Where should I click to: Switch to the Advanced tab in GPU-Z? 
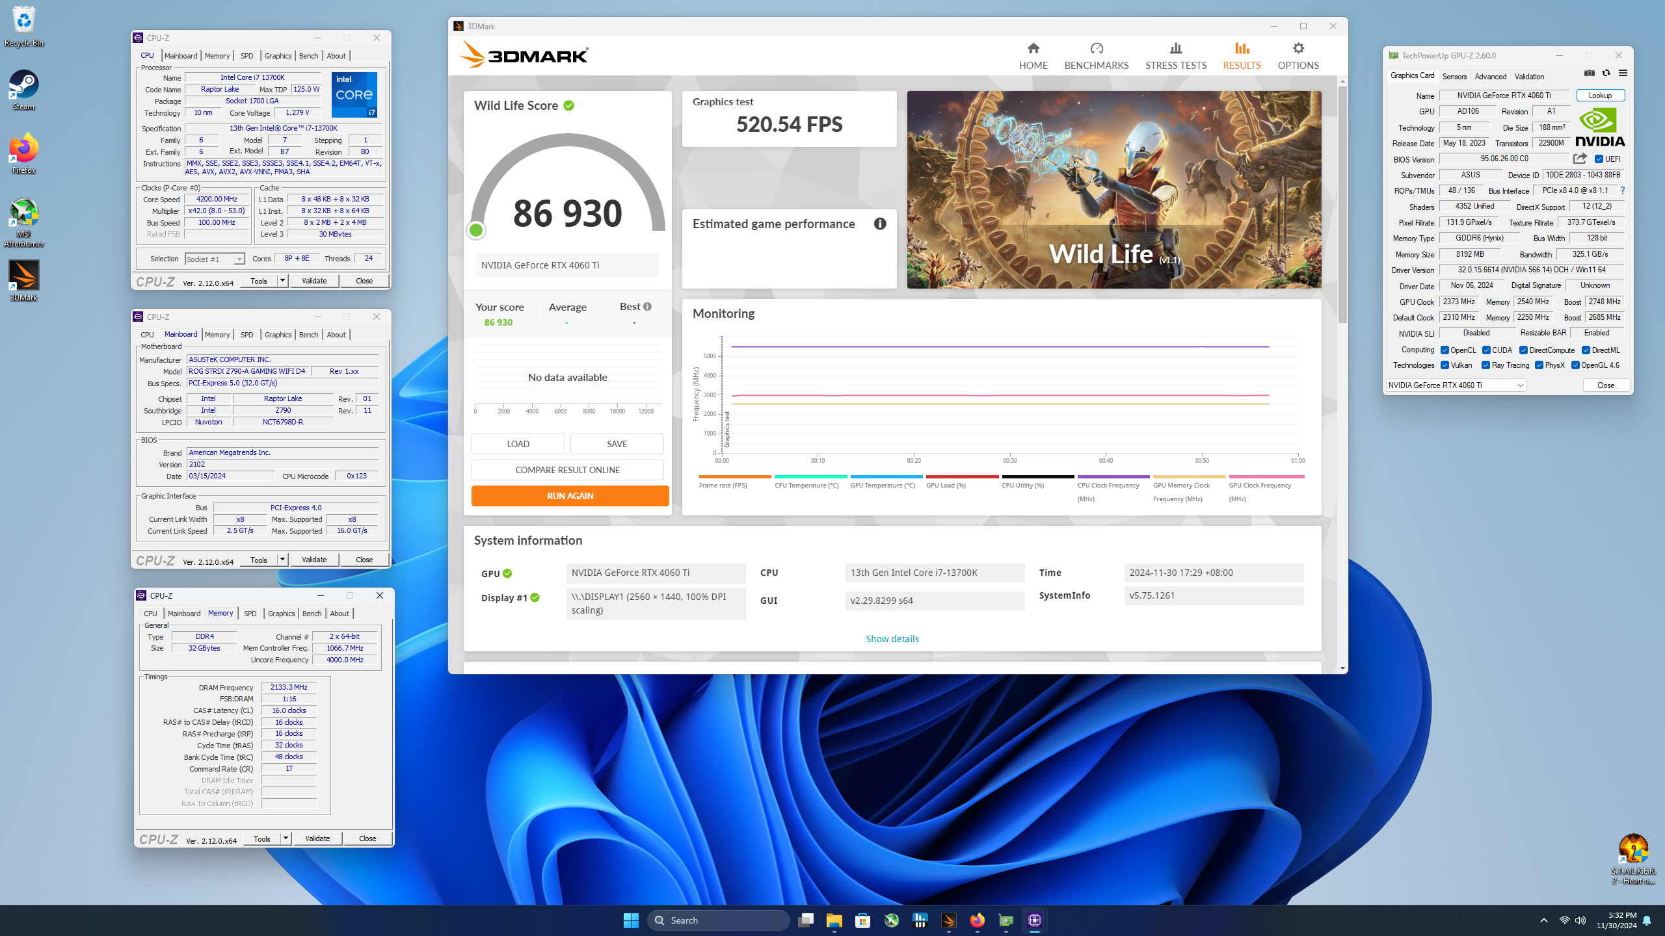[1490, 77]
